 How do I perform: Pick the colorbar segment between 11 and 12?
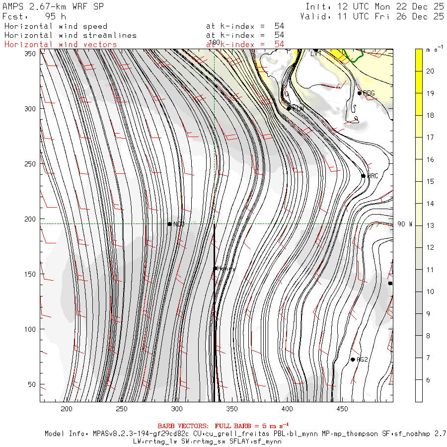pos(419,259)
